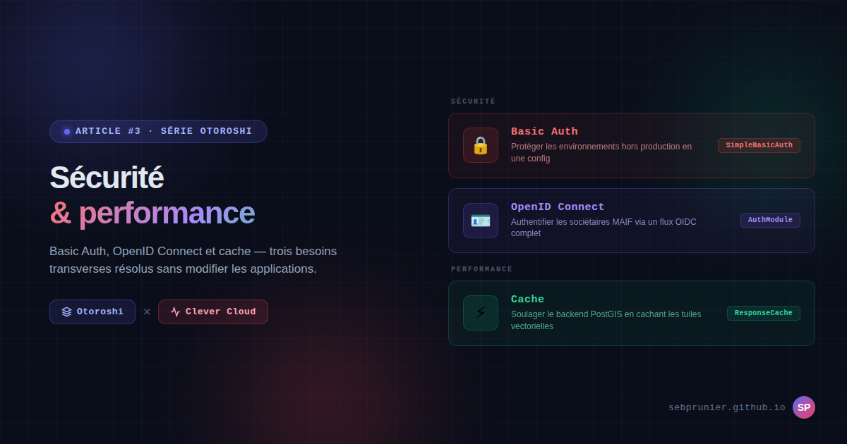This screenshot has height=444, width=847.
Task: Click the lightning bolt Cache icon
Action: (481, 313)
